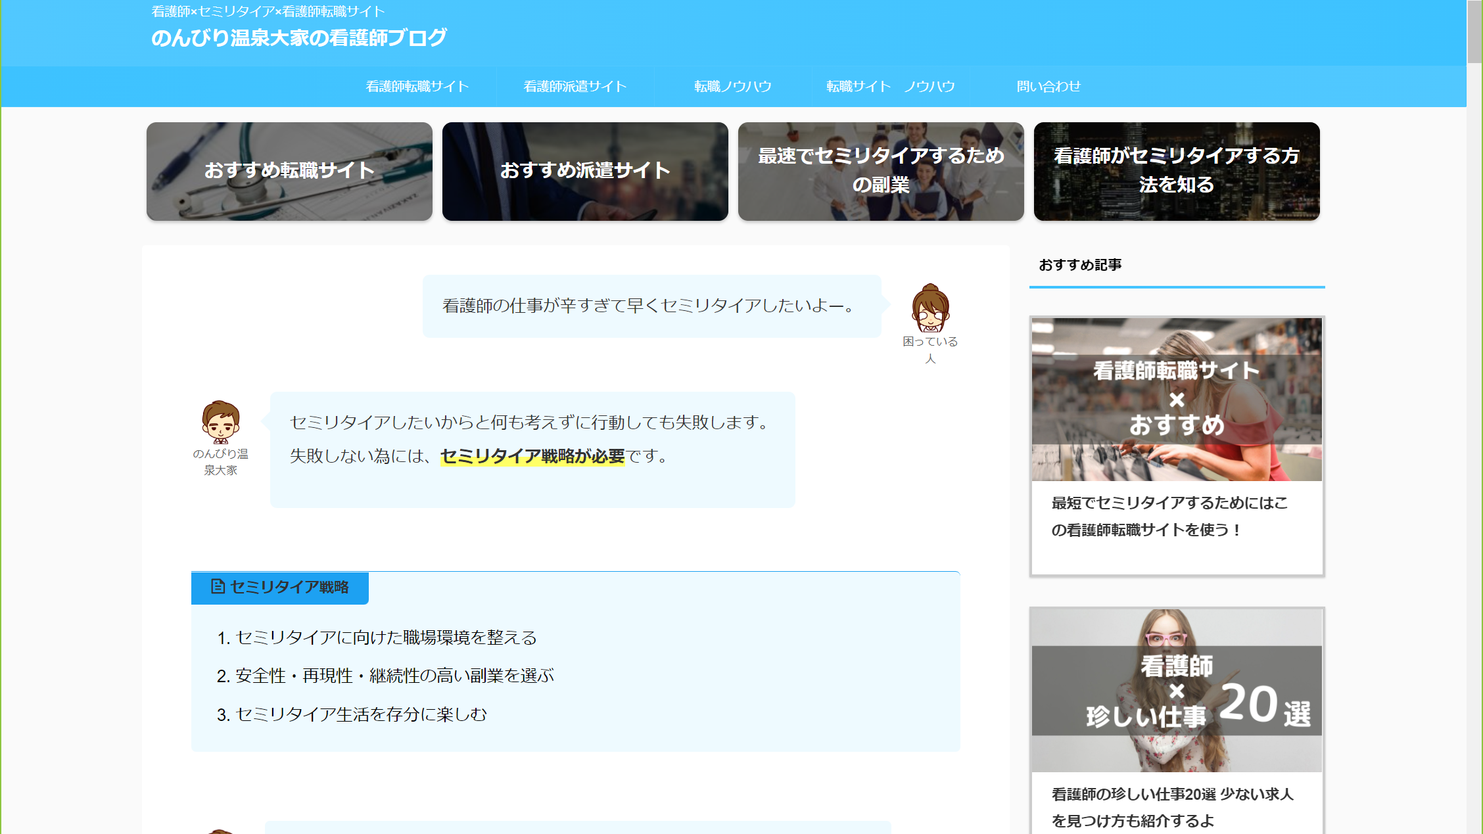The height and width of the screenshot is (834, 1483).
Task: Click the document icon beside セミリタイア戦略
Action: click(x=218, y=586)
